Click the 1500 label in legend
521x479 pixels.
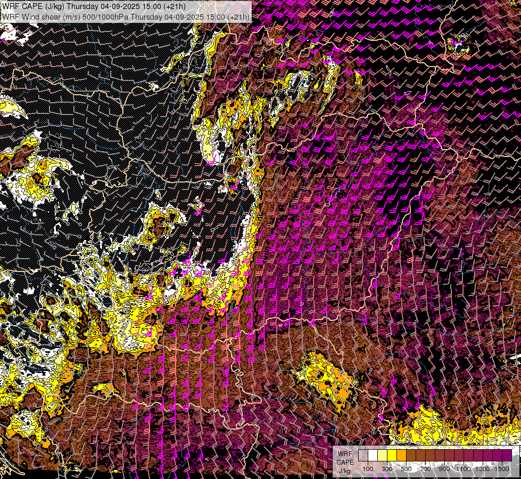pos(502,469)
